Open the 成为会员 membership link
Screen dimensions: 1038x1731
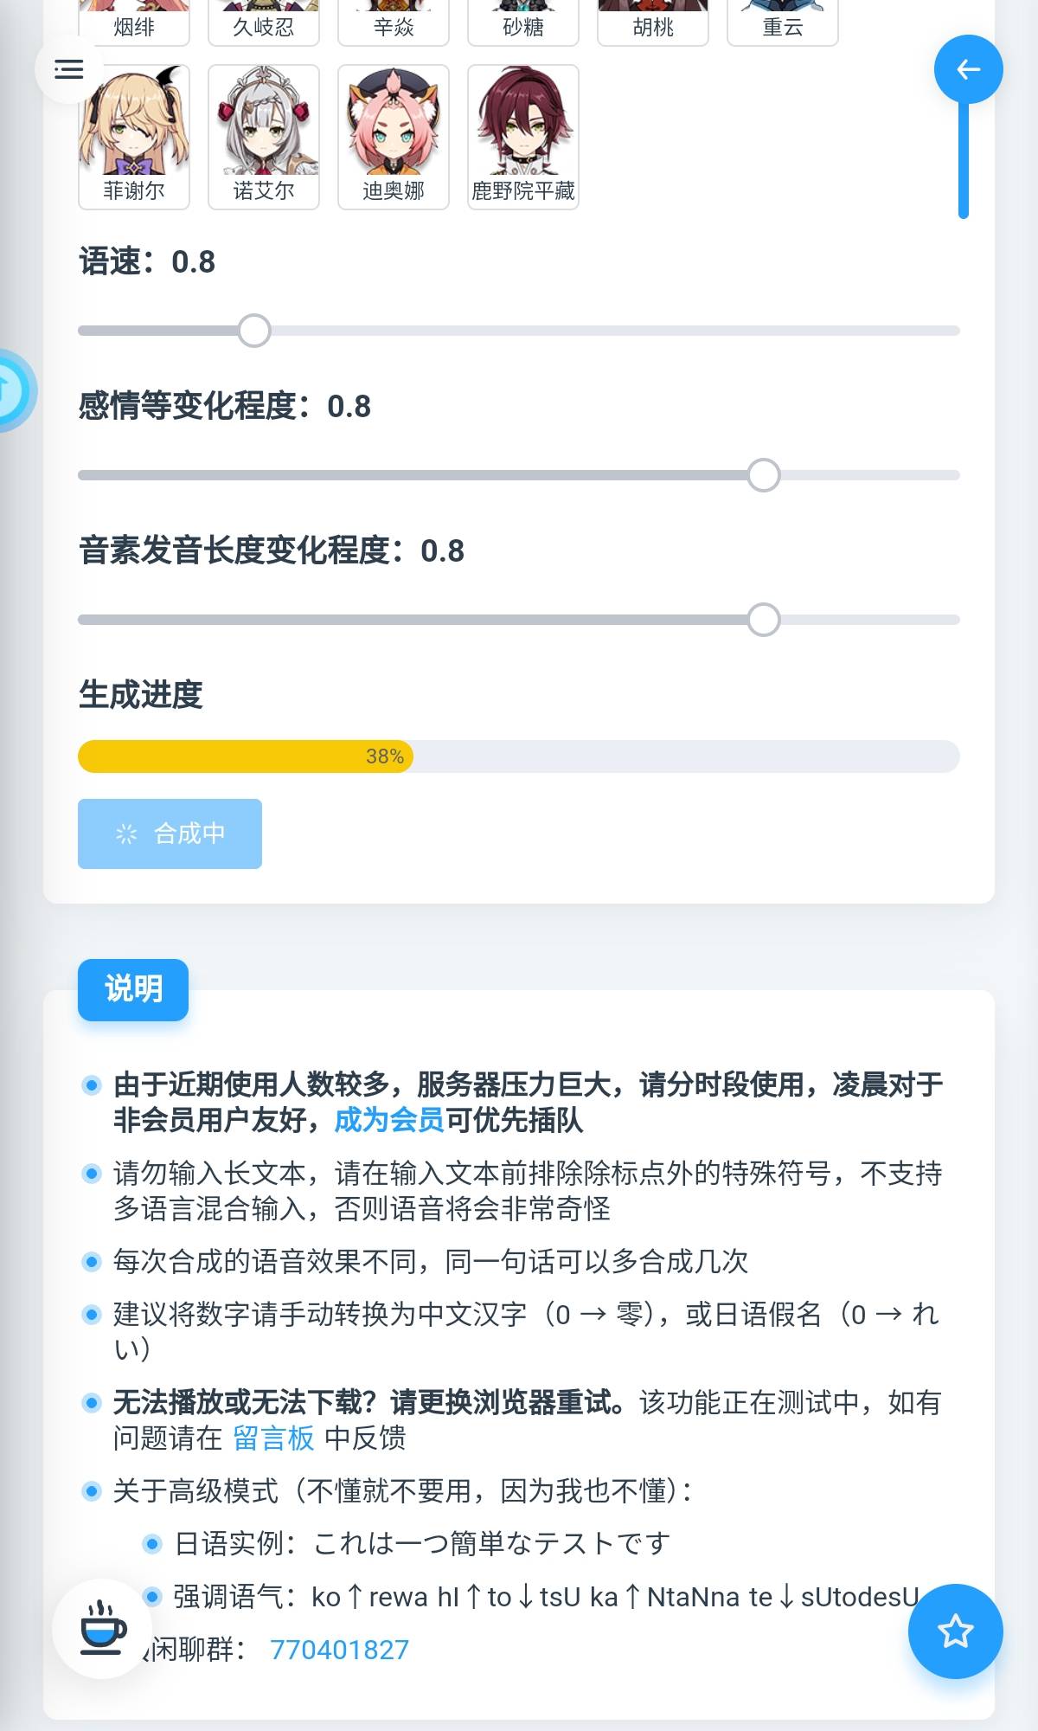(x=389, y=1120)
